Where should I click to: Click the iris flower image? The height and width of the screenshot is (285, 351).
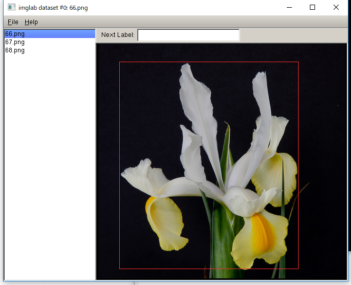[x=221, y=161]
